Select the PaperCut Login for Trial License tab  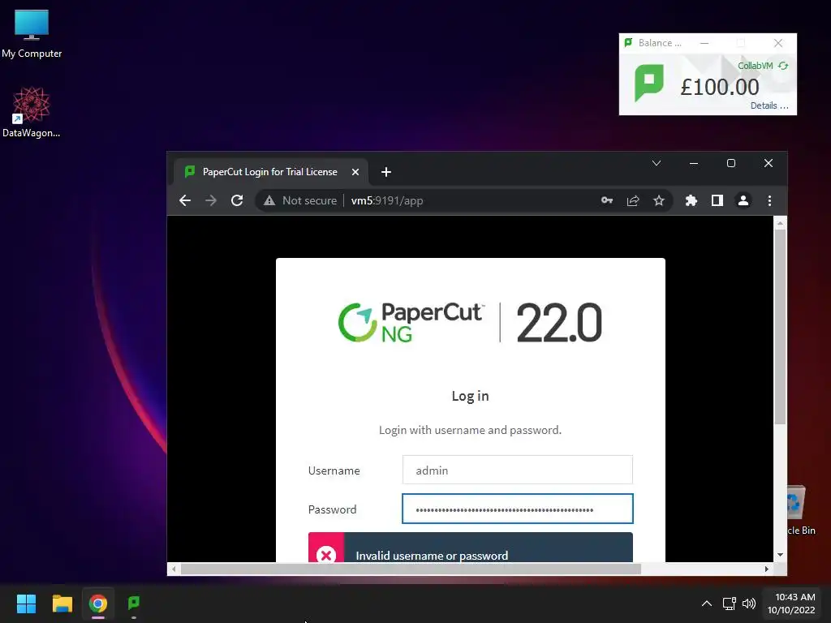270,172
